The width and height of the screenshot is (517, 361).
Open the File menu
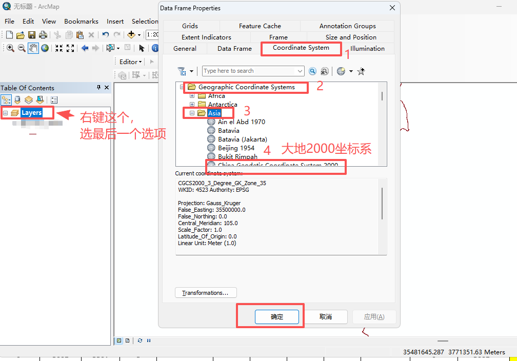click(x=10, y=22)
